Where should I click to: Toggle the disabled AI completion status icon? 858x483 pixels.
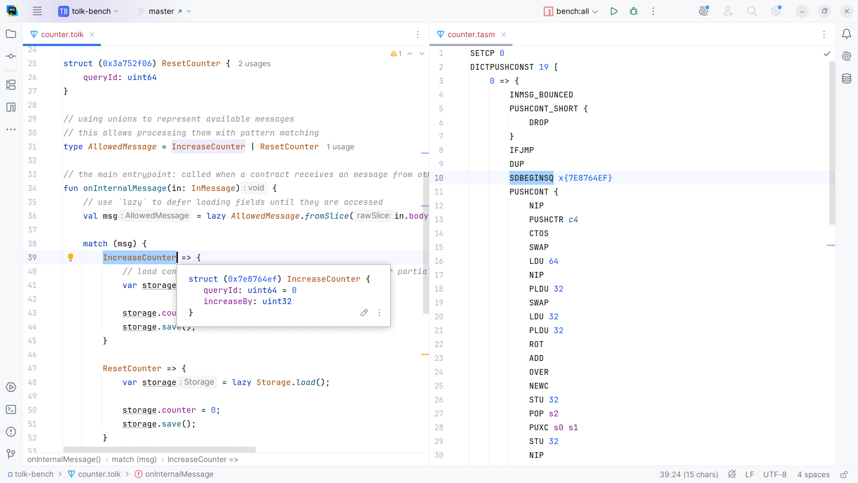click(x=732, y=475)
